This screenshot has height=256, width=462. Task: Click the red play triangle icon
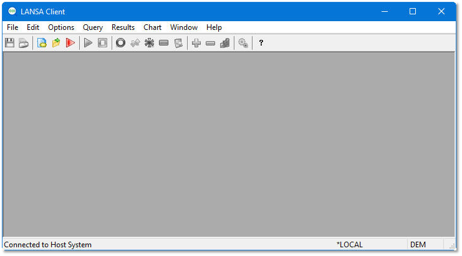pyautogui.click(x=70, y=43)
